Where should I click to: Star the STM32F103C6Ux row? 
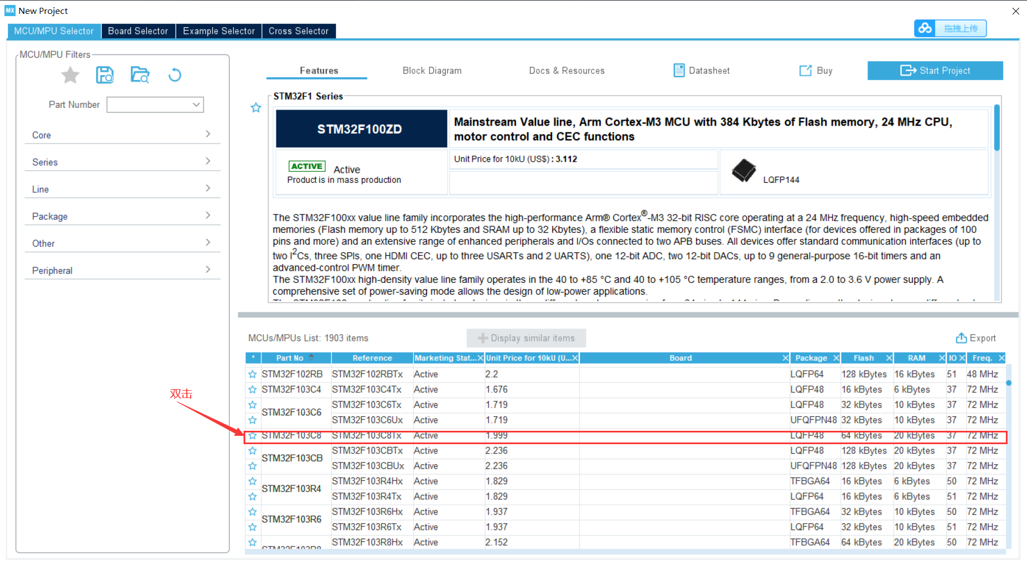252,420
